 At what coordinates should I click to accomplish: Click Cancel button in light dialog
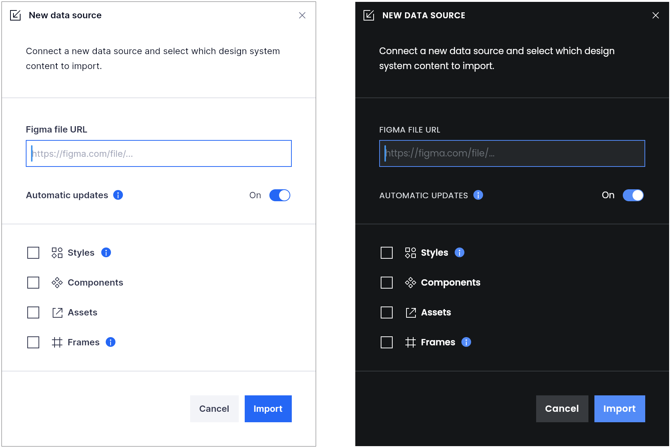tap(214, 409)
